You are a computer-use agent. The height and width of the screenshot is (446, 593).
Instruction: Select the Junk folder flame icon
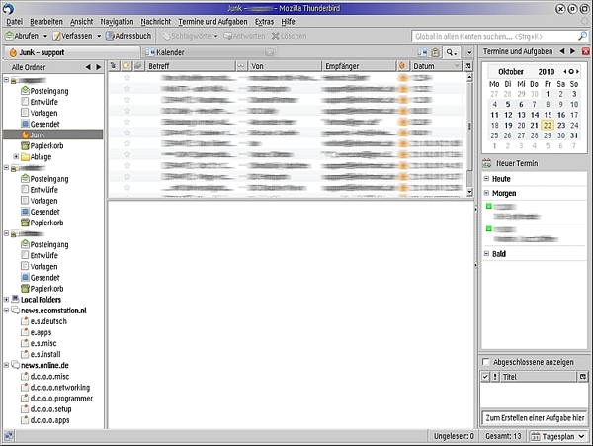23,134
